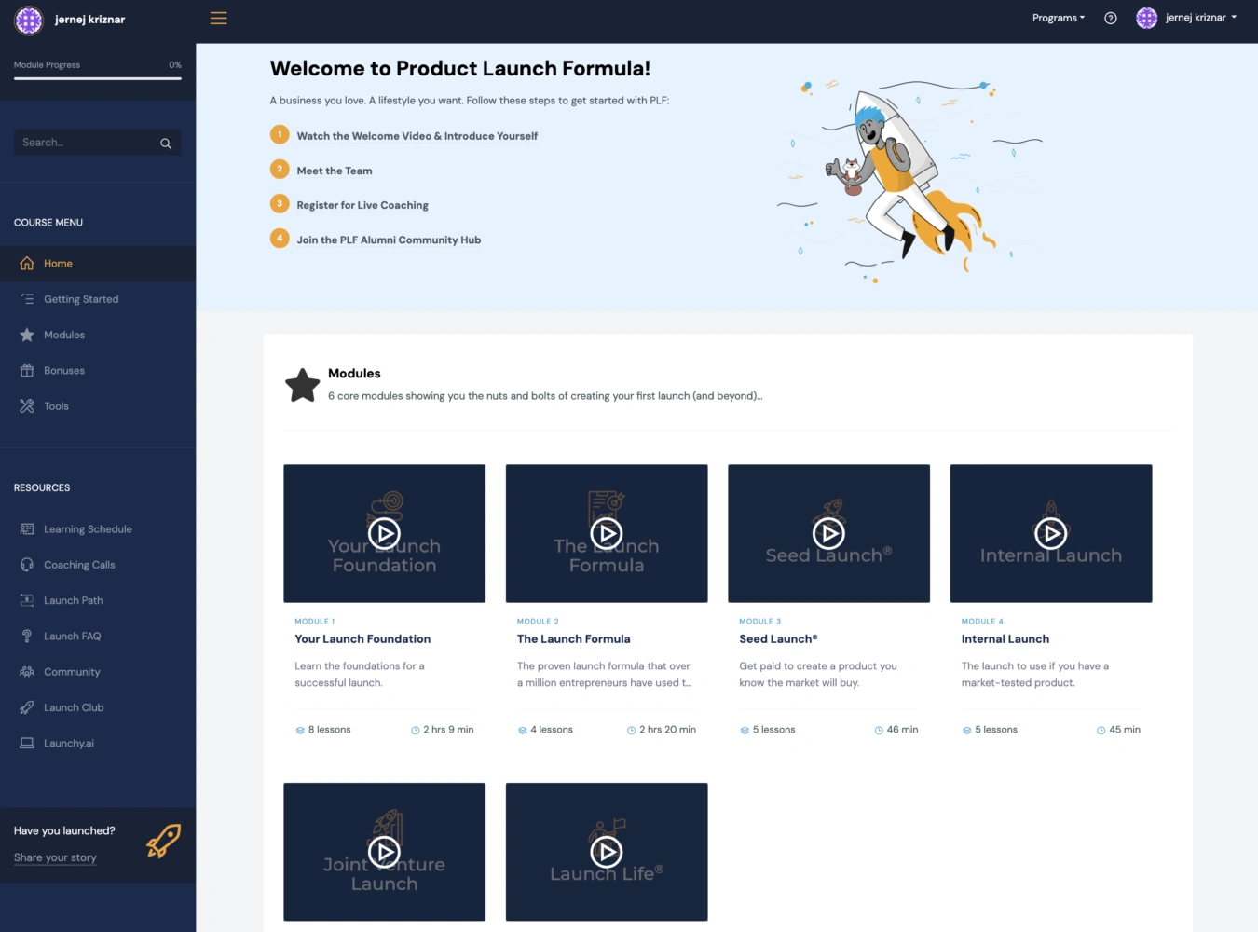Play the Internal Launch module video
This screenshot has width=1258, height=932.
pos(1051,533)
